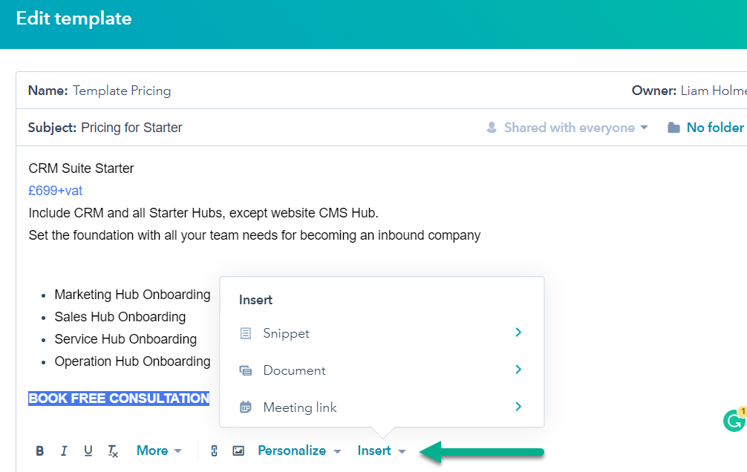Insert an image with the image icon

[238, 450]
